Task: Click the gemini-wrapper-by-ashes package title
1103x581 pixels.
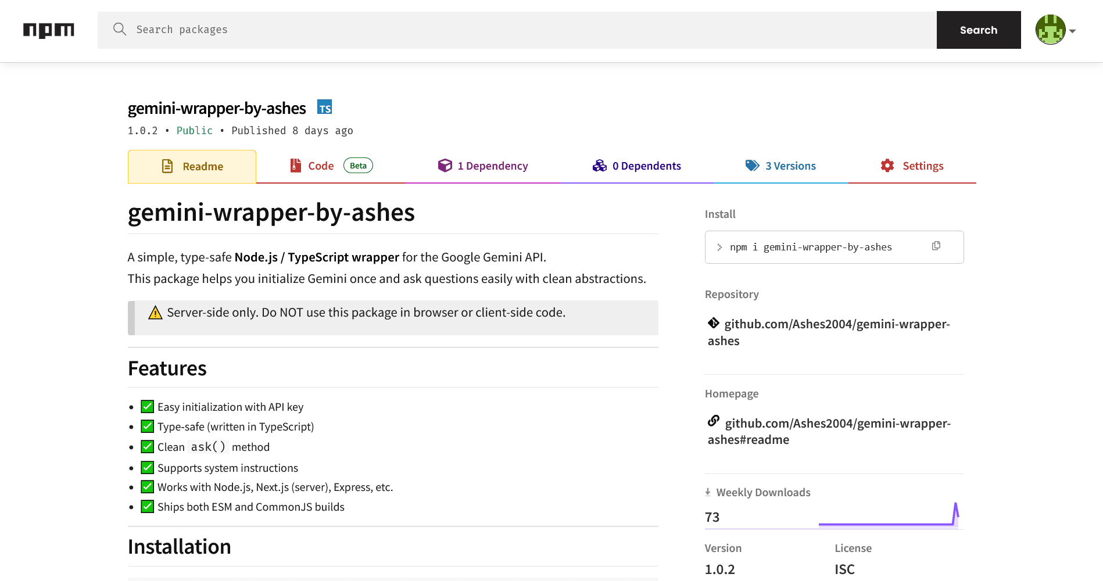Action: tap(217, 109)
